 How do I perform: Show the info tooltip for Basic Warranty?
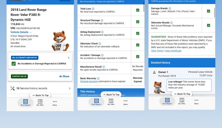pyautogui.click(x=98, y=79)
